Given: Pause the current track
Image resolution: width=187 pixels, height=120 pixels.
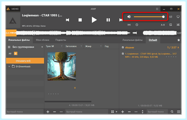Looking at the screenshot, I should click(x=108, y=20).
